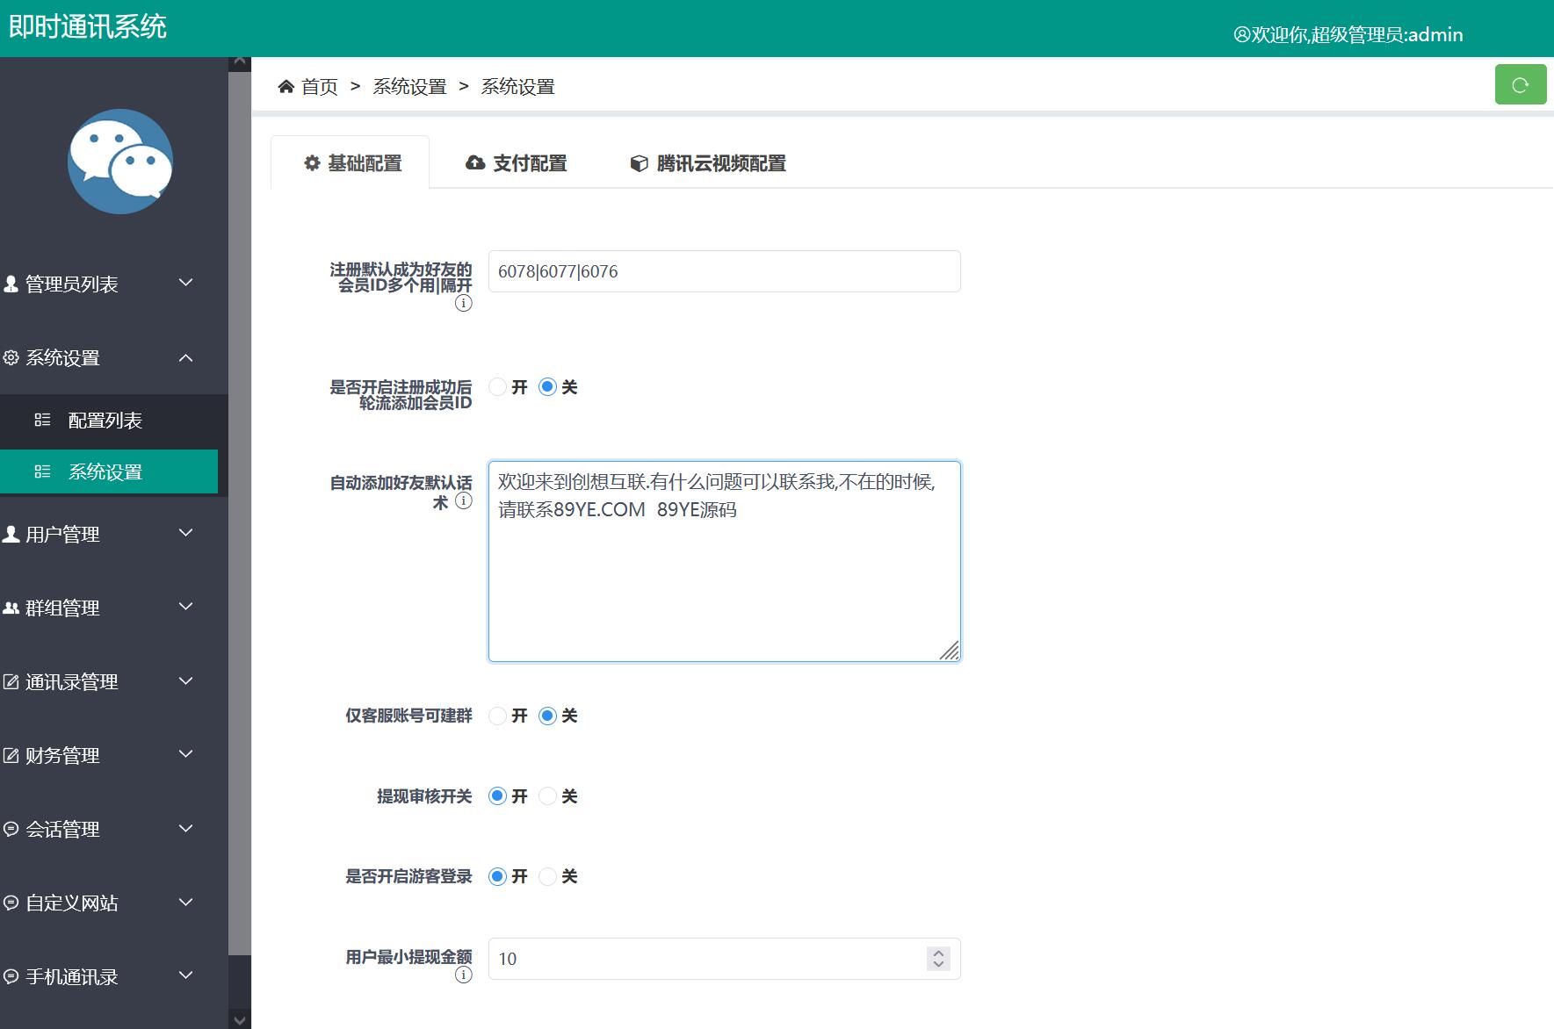The width and height of the screenshot is (1554, 1029).
Task: Expand 管理员列表 chevron
Action: pos(185,283)
